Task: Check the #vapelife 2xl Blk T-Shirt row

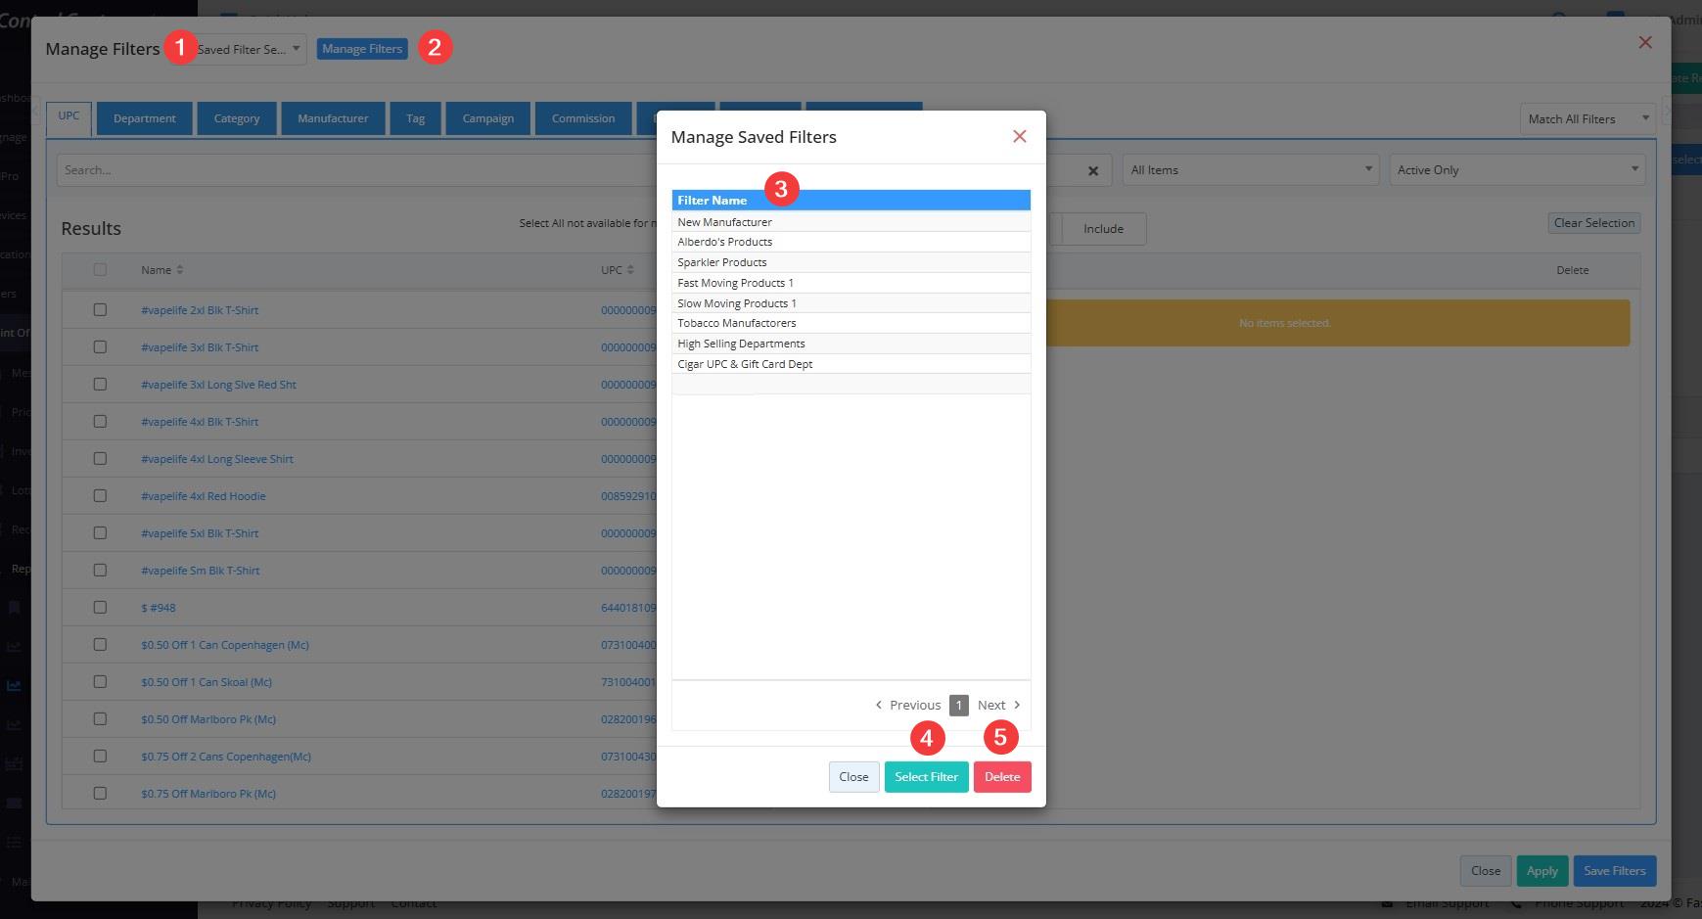Action: click(100, 309)
